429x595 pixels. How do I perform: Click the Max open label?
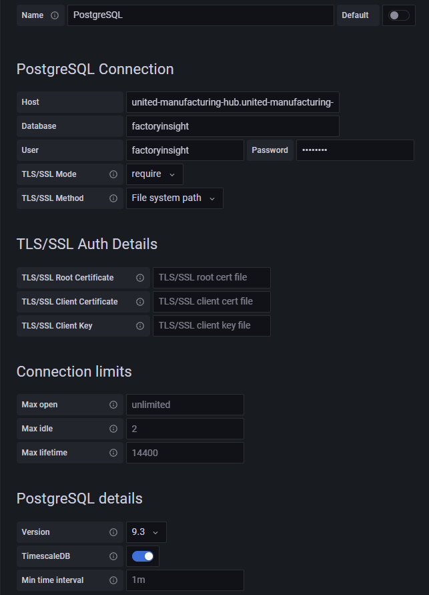[39, 405]
